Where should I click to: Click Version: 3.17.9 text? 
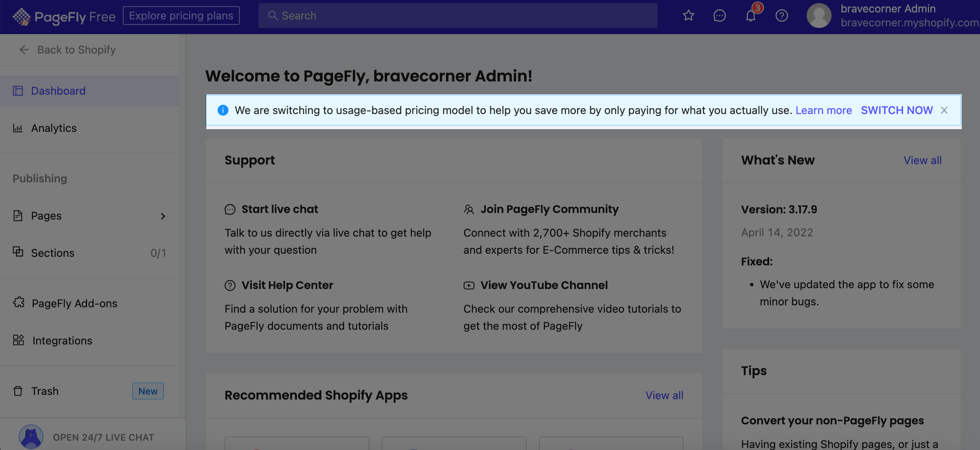click(779, 209)
